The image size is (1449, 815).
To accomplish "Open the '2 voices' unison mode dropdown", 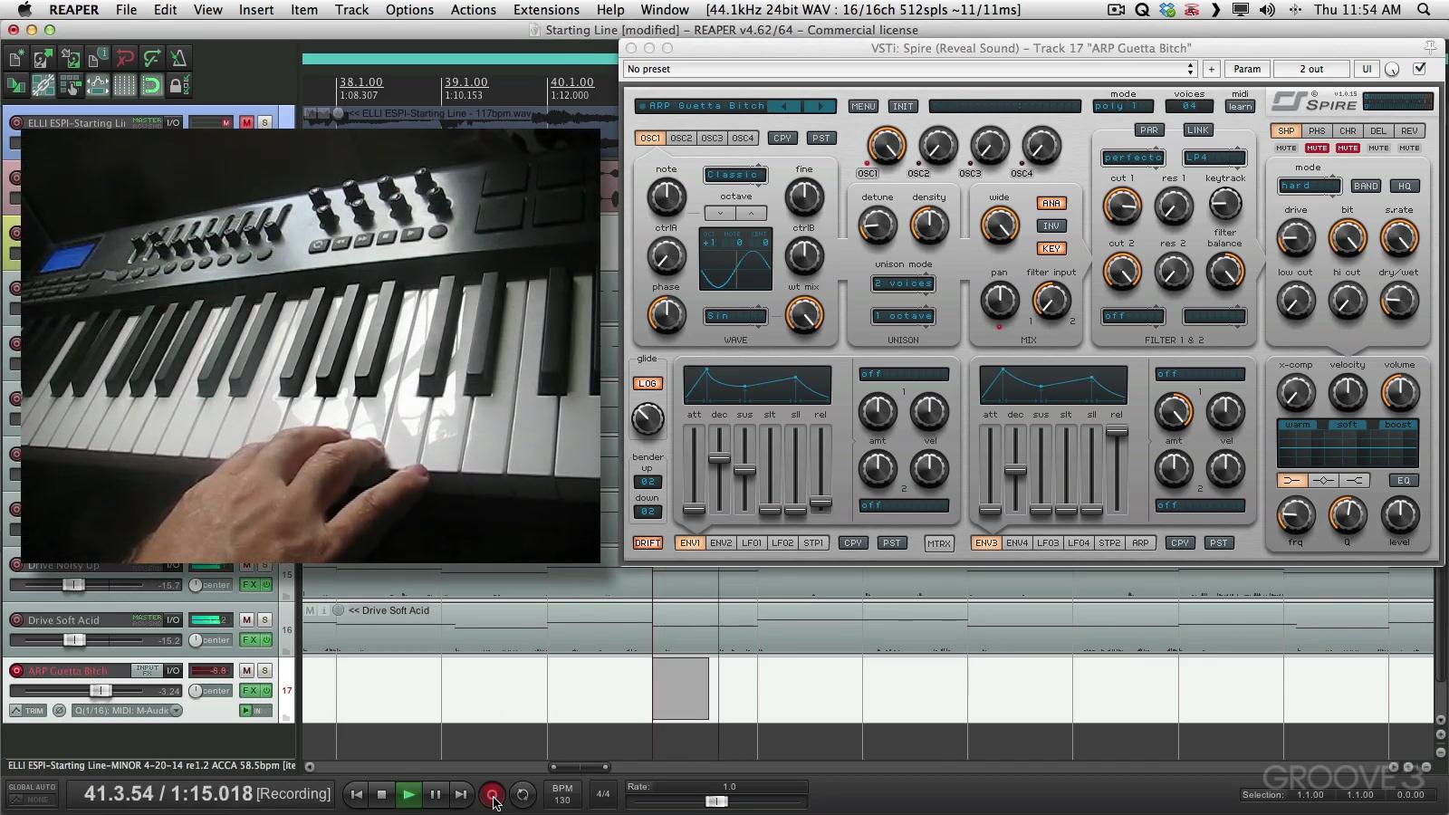I will (x=903, y=283).
